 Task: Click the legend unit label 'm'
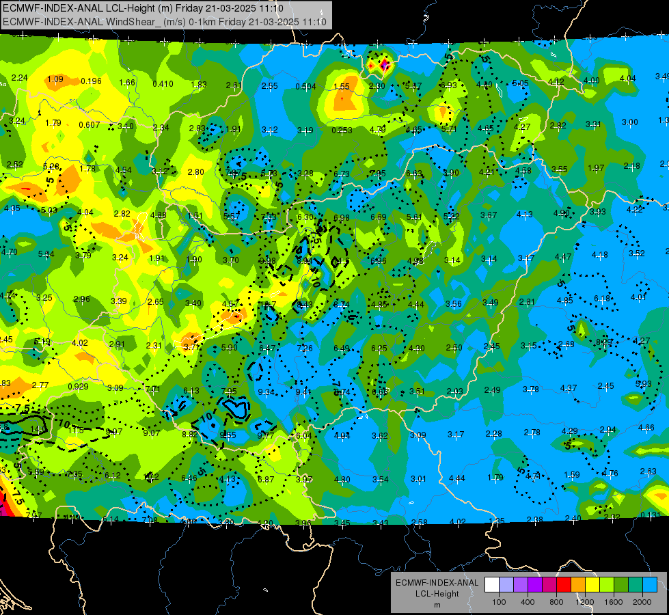click(437, 605)
